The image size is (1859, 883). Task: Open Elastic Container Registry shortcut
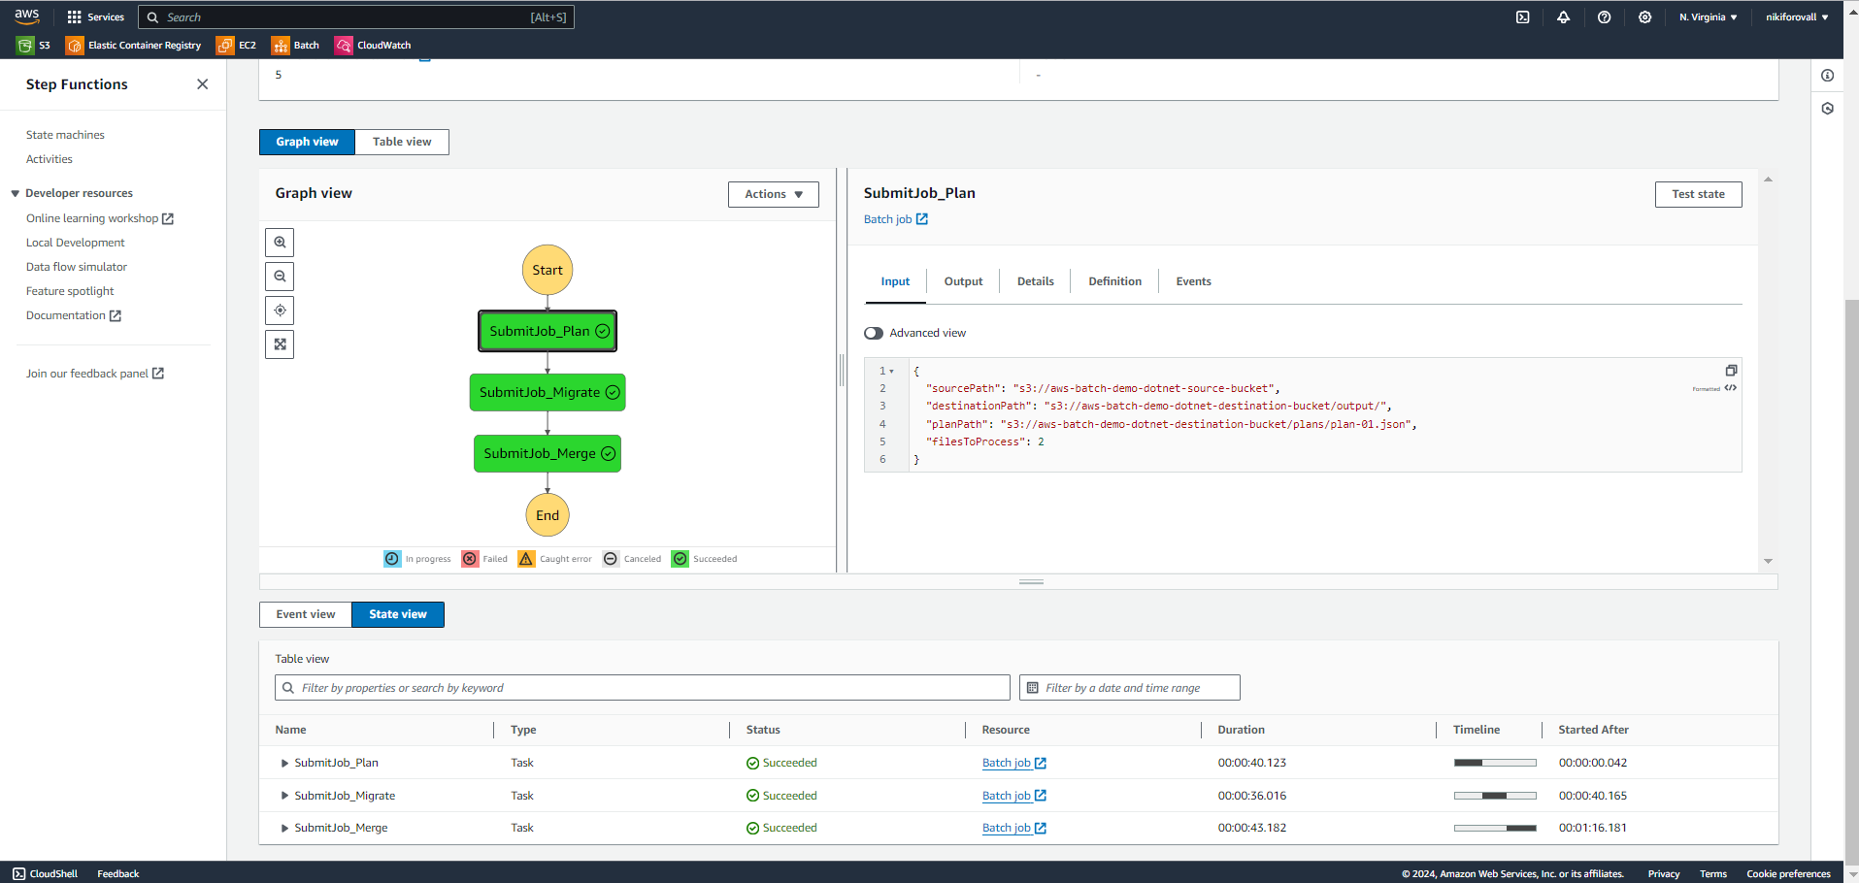point(133,46)
